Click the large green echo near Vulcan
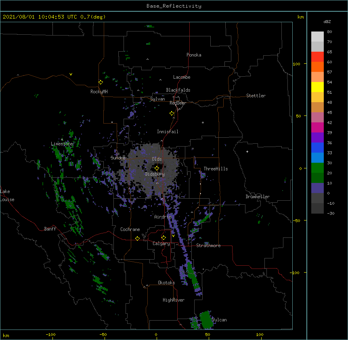 point(206,320)
